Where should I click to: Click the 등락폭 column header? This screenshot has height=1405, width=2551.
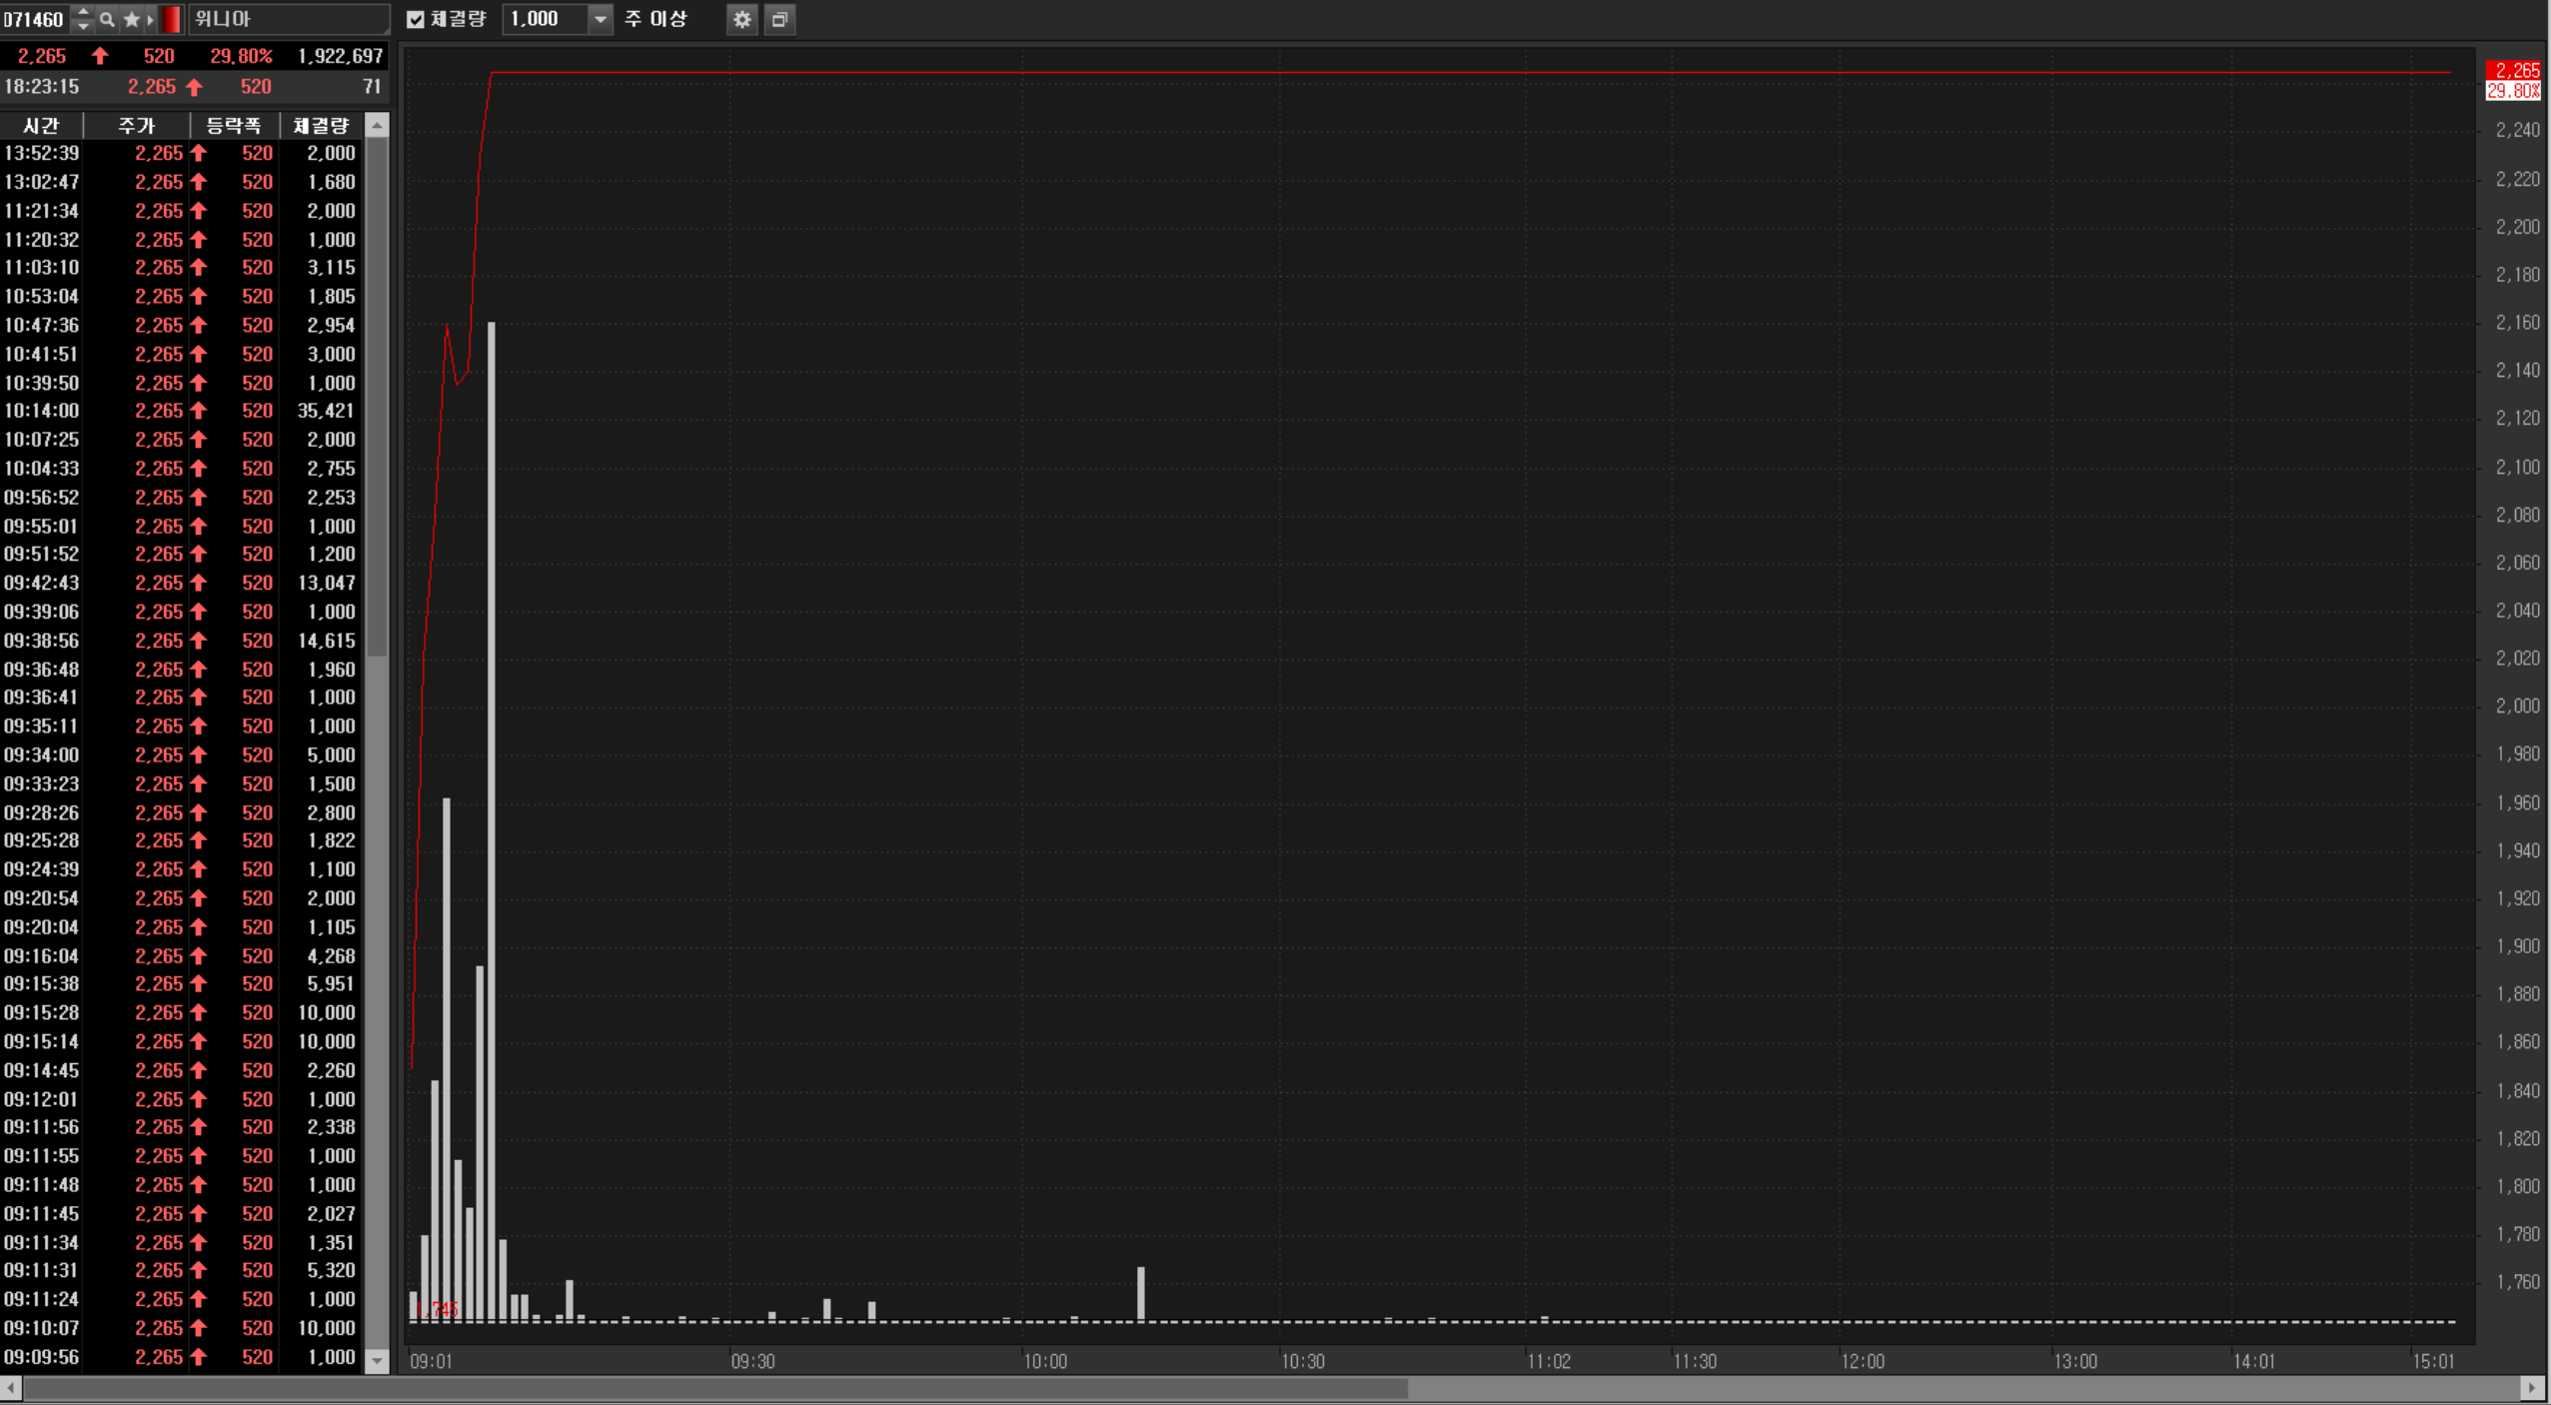point(233,125)
